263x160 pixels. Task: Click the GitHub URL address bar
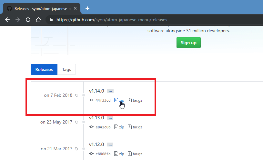click(x=129, y=20)
